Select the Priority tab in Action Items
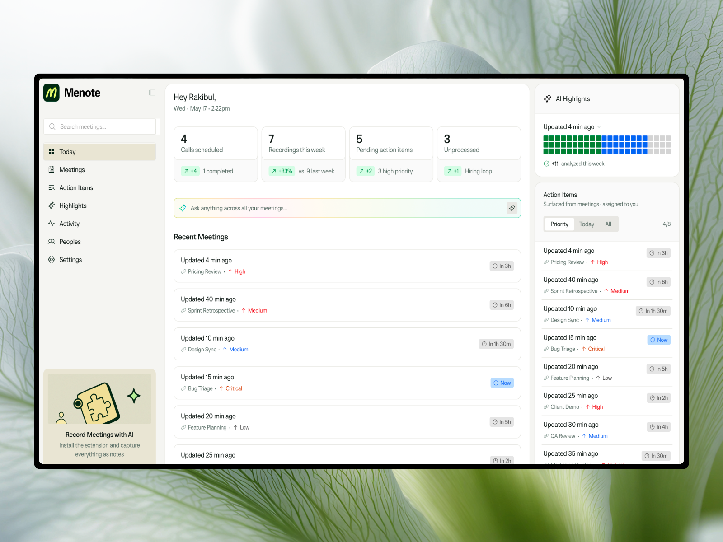This screenshot has width=723, height=542. 559,224
